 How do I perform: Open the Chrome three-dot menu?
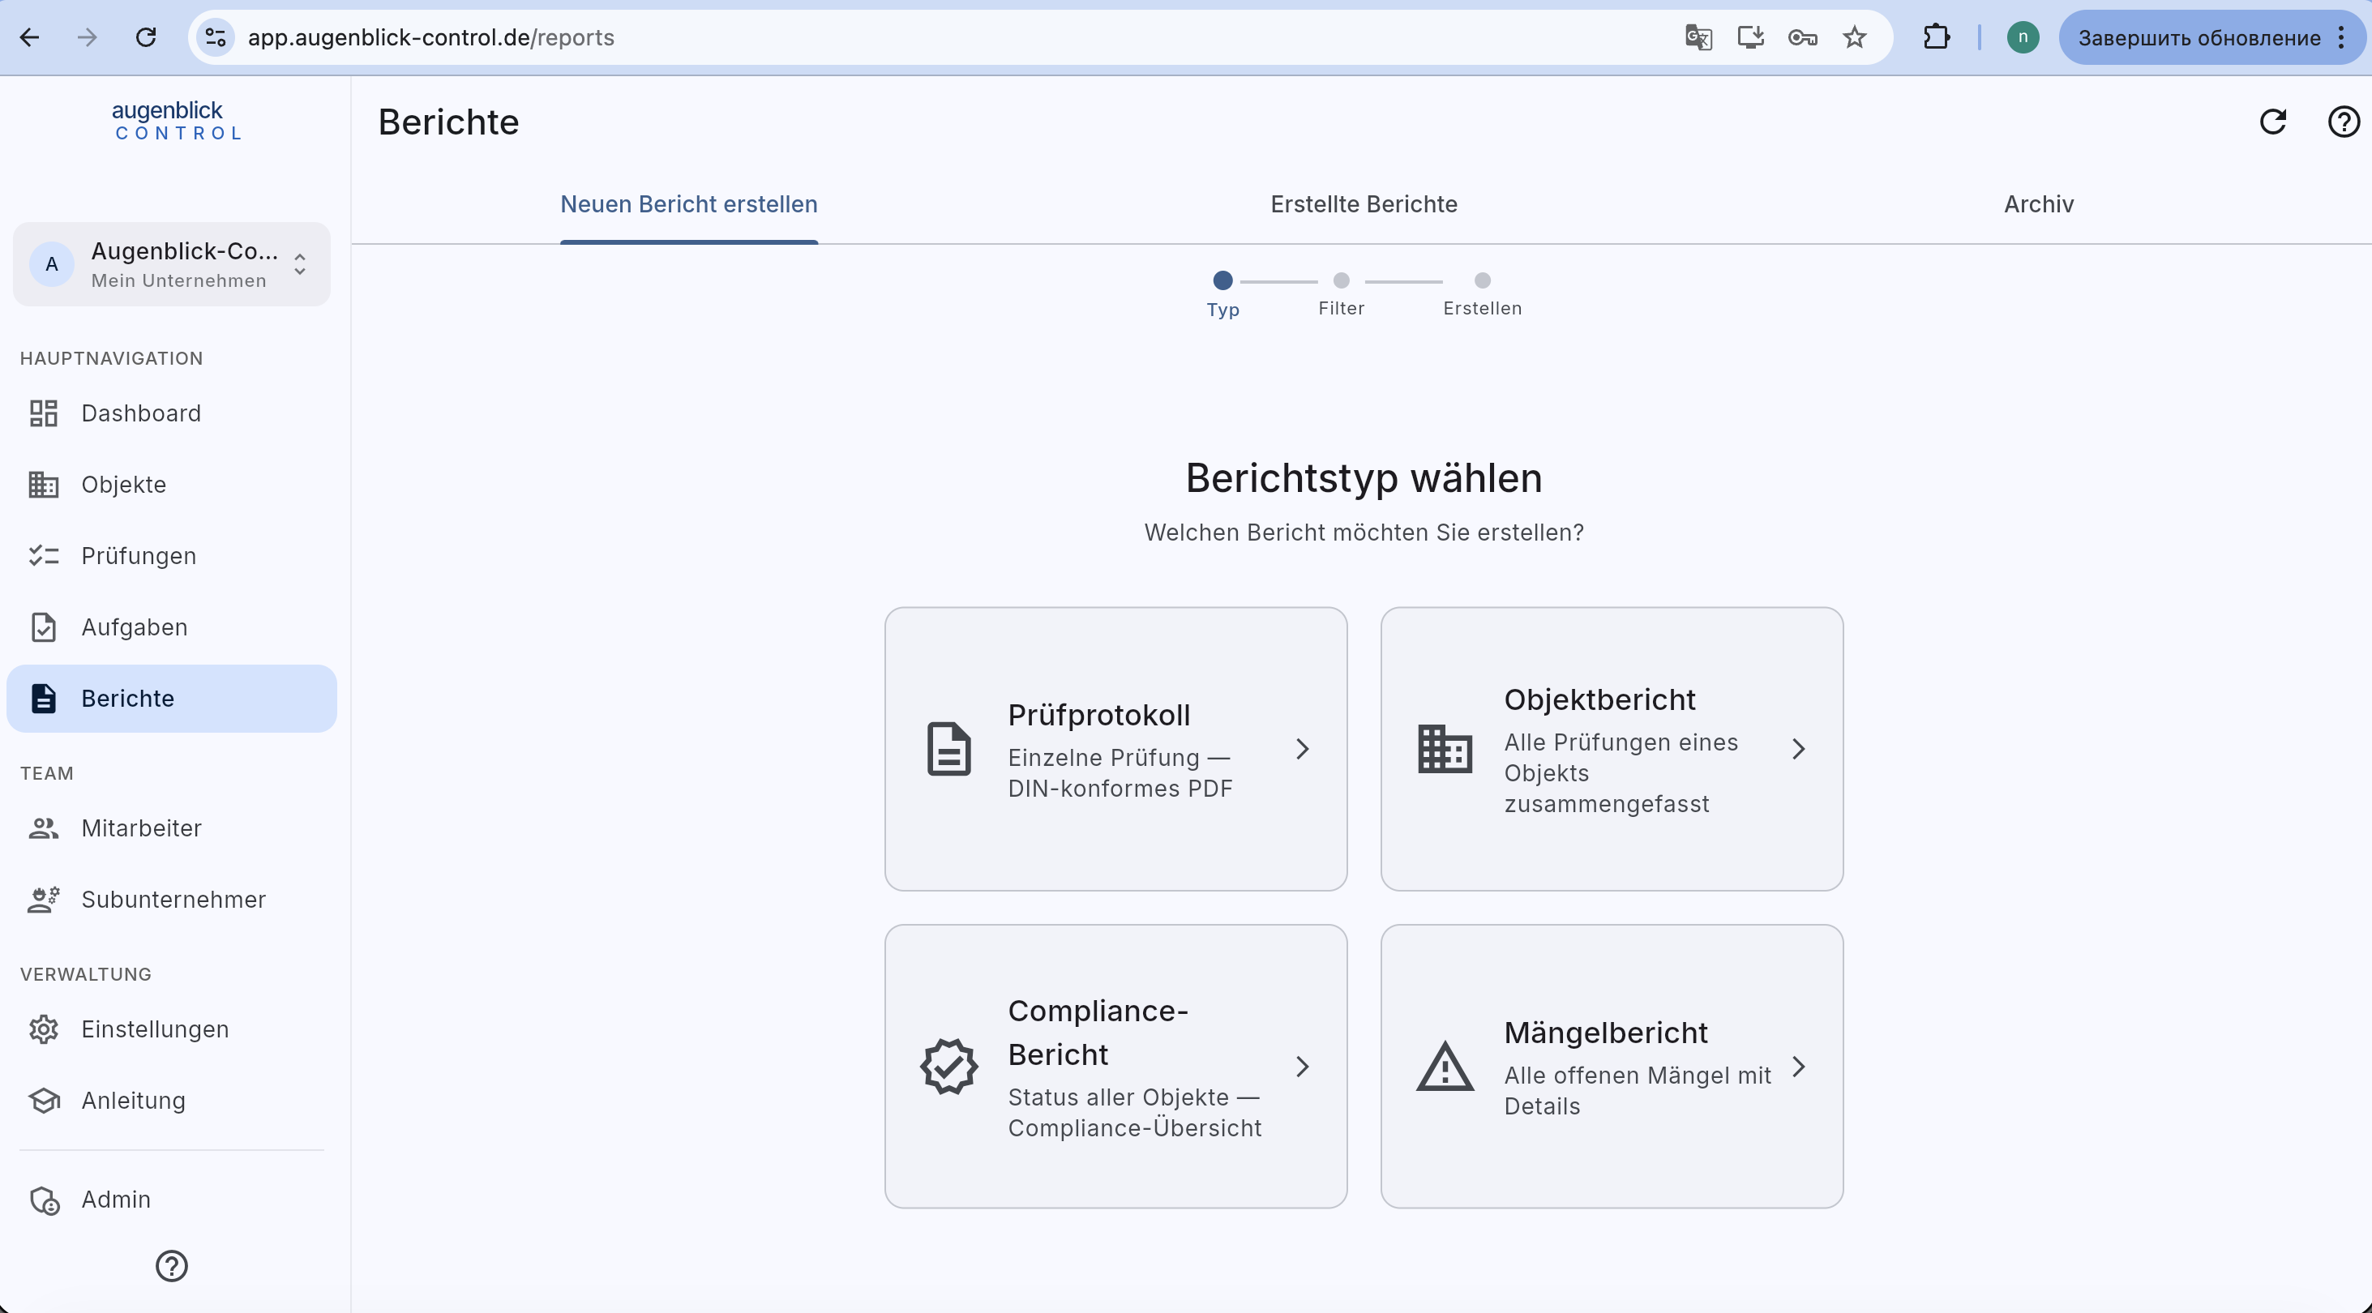pos(2342,36)
